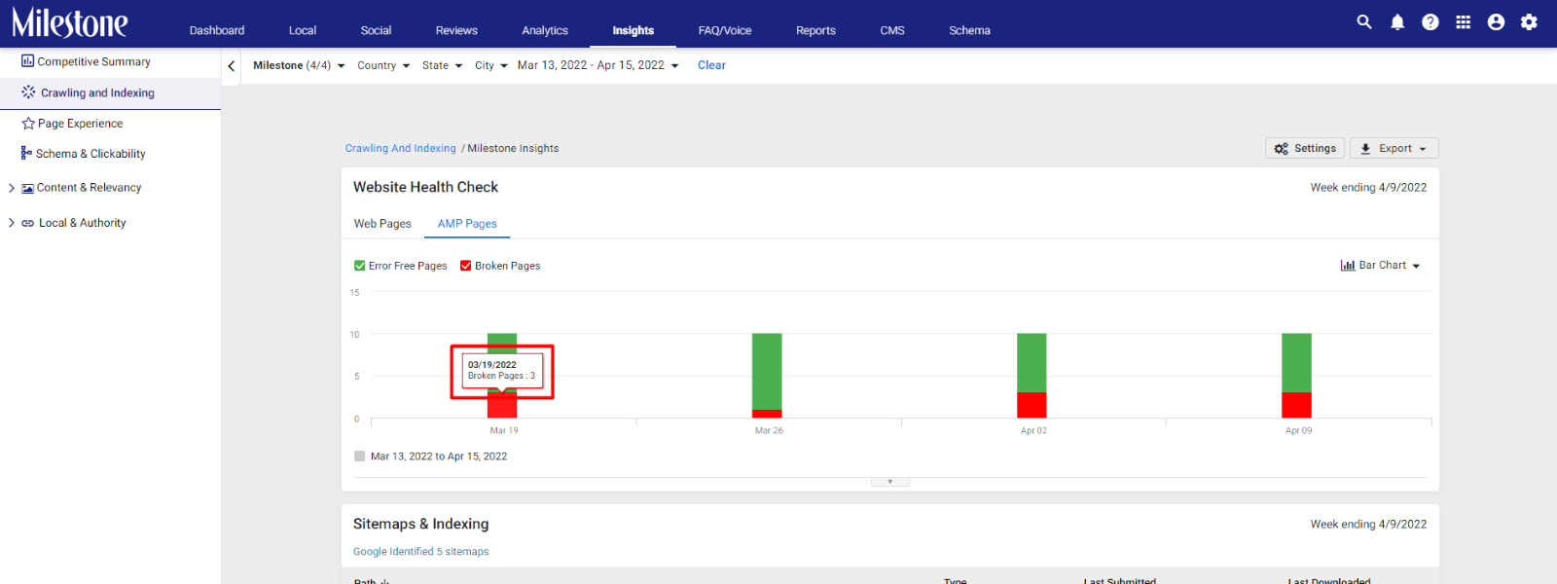Click the Apr 02 stacked bar
This screenshot has height=584, width=1557.
(x=1032, y=376)
